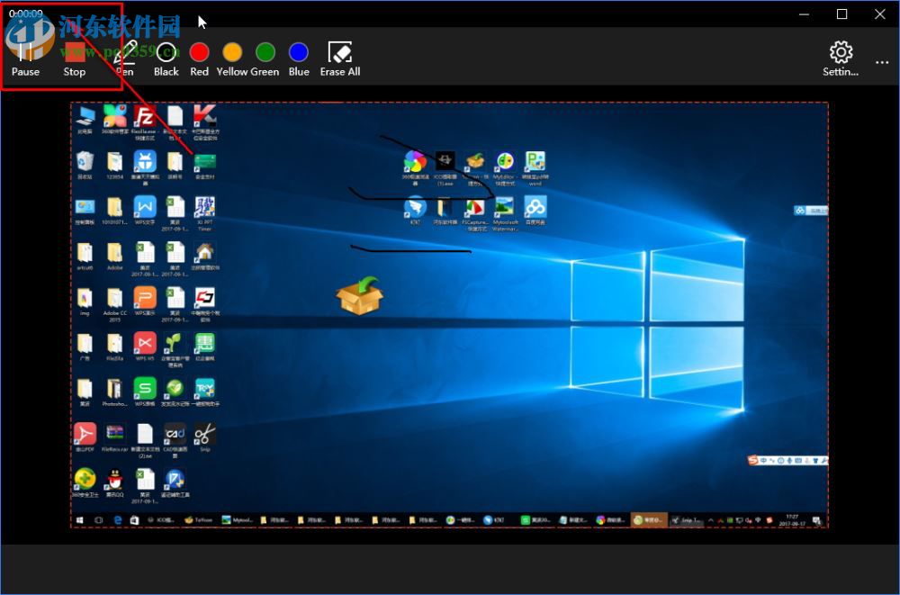Click the green WPS Spreadsheets S icon
Viewport: 900px width, 595px height.
(145, 392)
